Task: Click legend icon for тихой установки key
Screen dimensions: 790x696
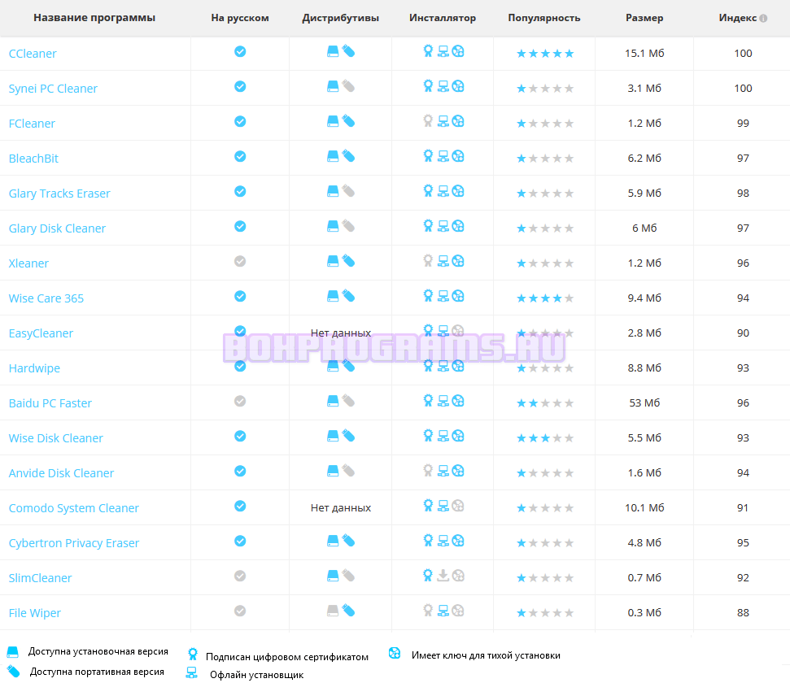Action: point(395,653)
